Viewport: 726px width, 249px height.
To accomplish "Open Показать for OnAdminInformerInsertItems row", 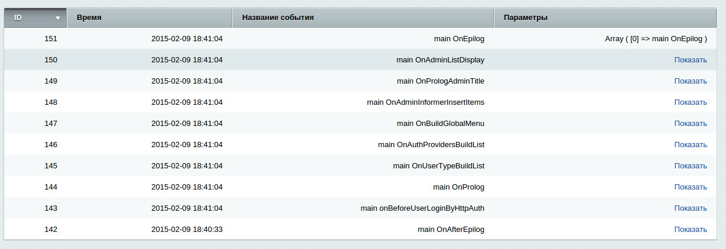I will pyautogui.click(x=690, y=102).
